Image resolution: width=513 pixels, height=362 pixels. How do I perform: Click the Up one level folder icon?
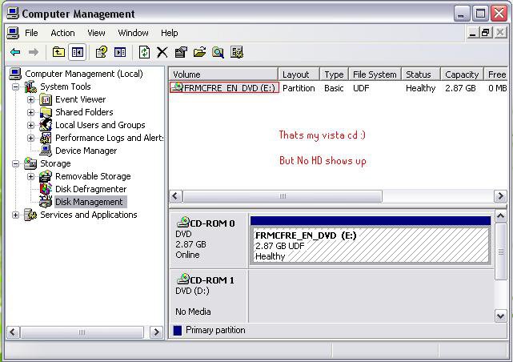pos(58,52)
